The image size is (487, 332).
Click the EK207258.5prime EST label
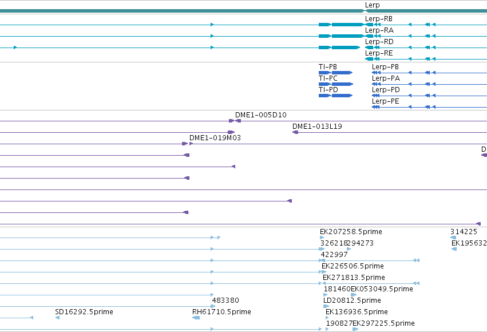click(x=351, y=232)
